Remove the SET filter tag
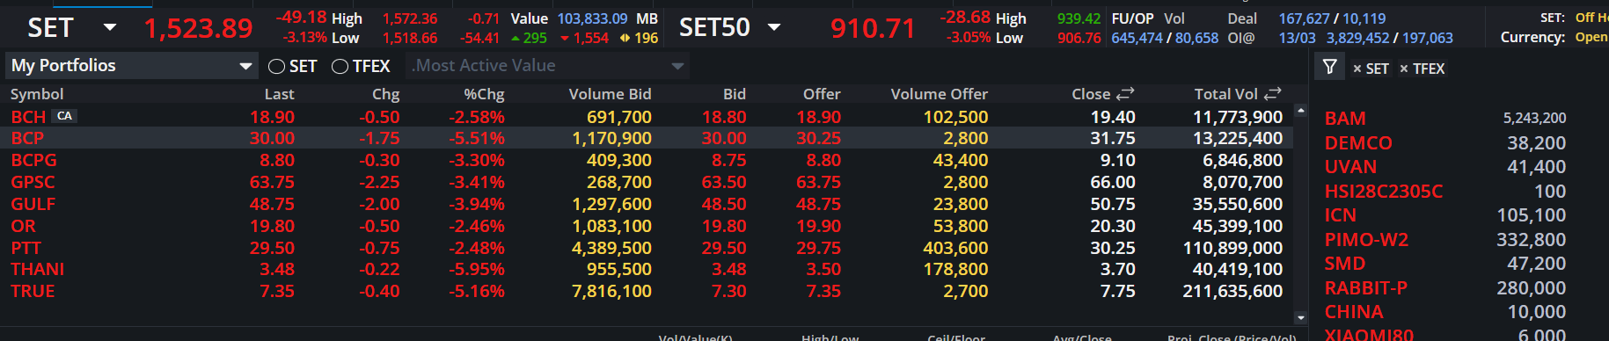Screen dimensions: 1609x341 pos(1357,69)
